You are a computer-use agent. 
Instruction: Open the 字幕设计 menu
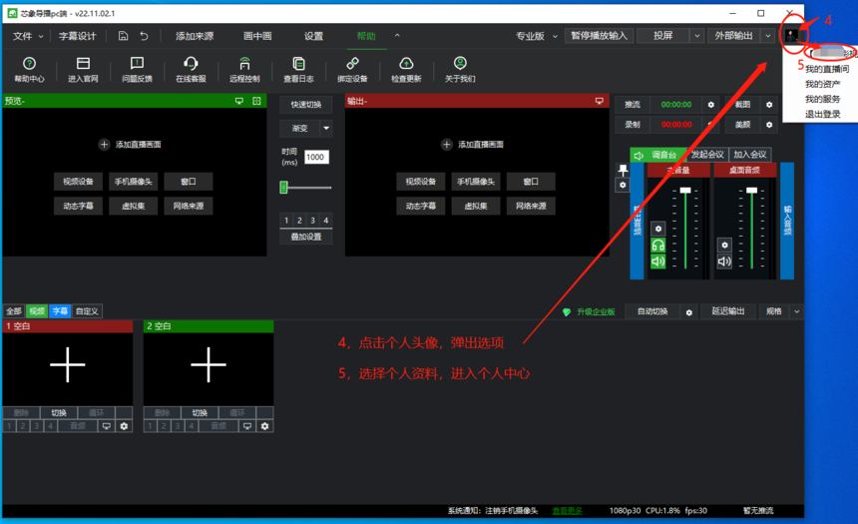click(x=77, y=36)
